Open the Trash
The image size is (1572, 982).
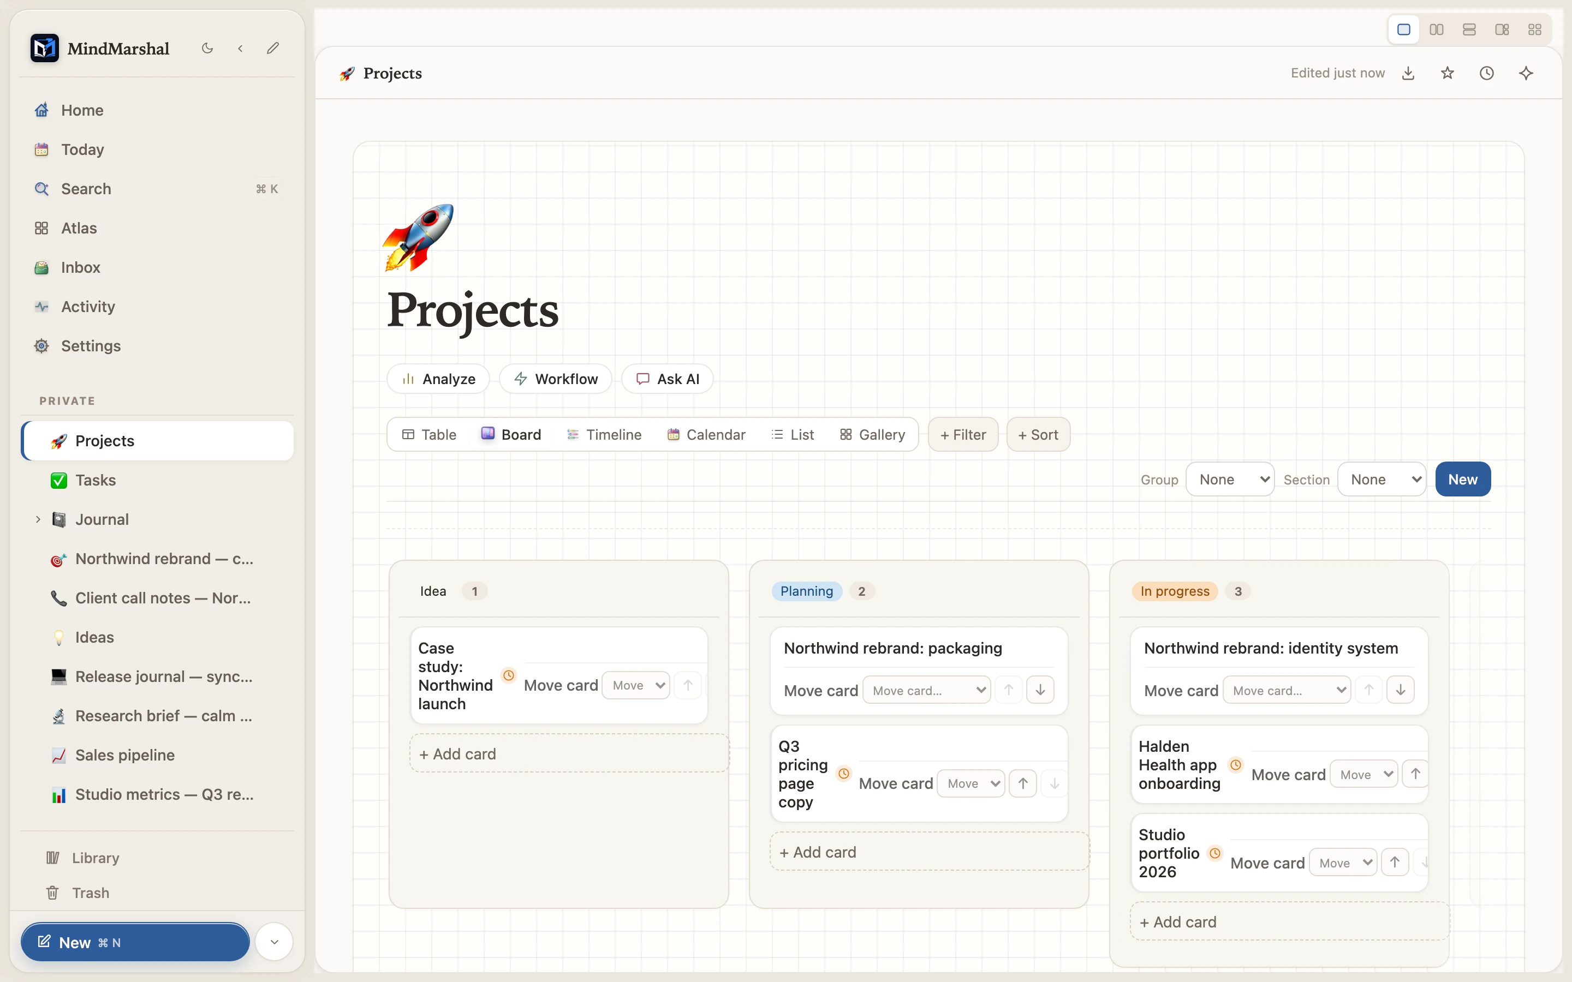point(157,893)
